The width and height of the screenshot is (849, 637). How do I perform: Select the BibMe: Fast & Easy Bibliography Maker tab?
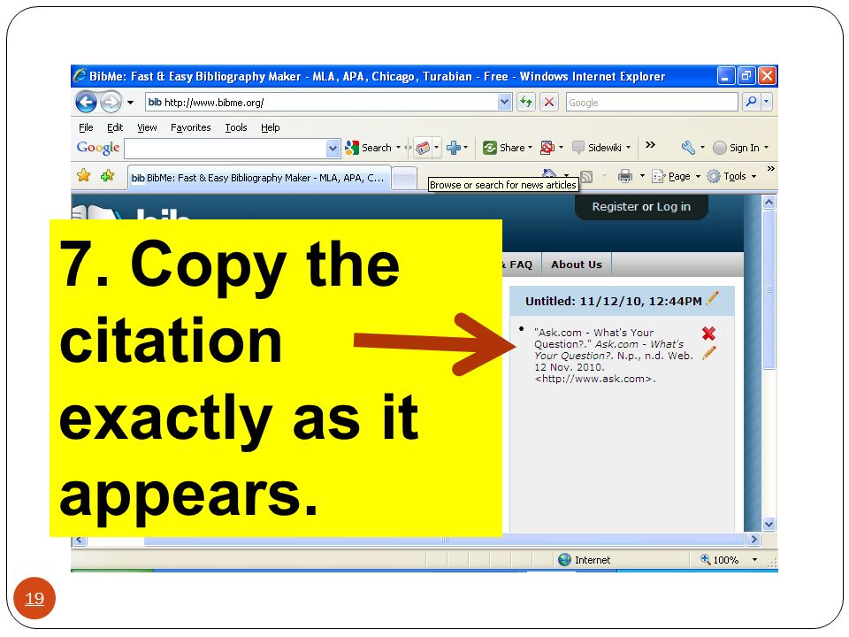pyautogui.click(x=259, y=178)
